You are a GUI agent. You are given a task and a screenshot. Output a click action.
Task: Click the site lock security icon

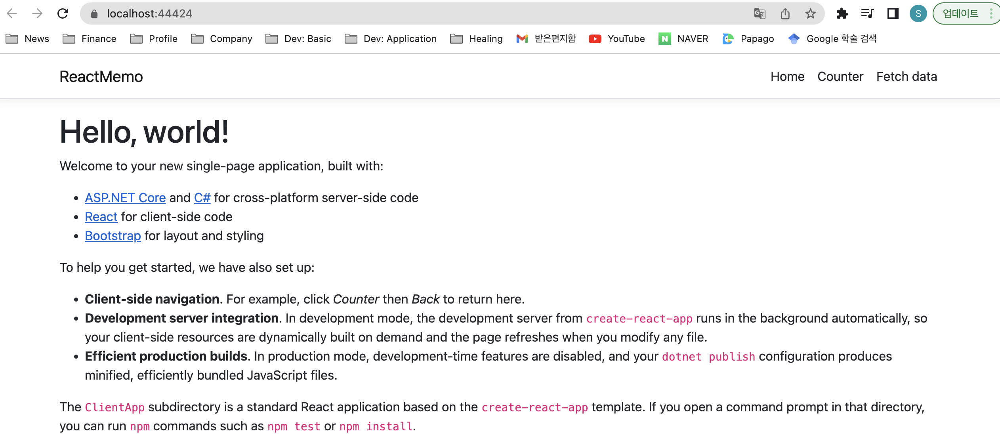(x=94, y=14)
